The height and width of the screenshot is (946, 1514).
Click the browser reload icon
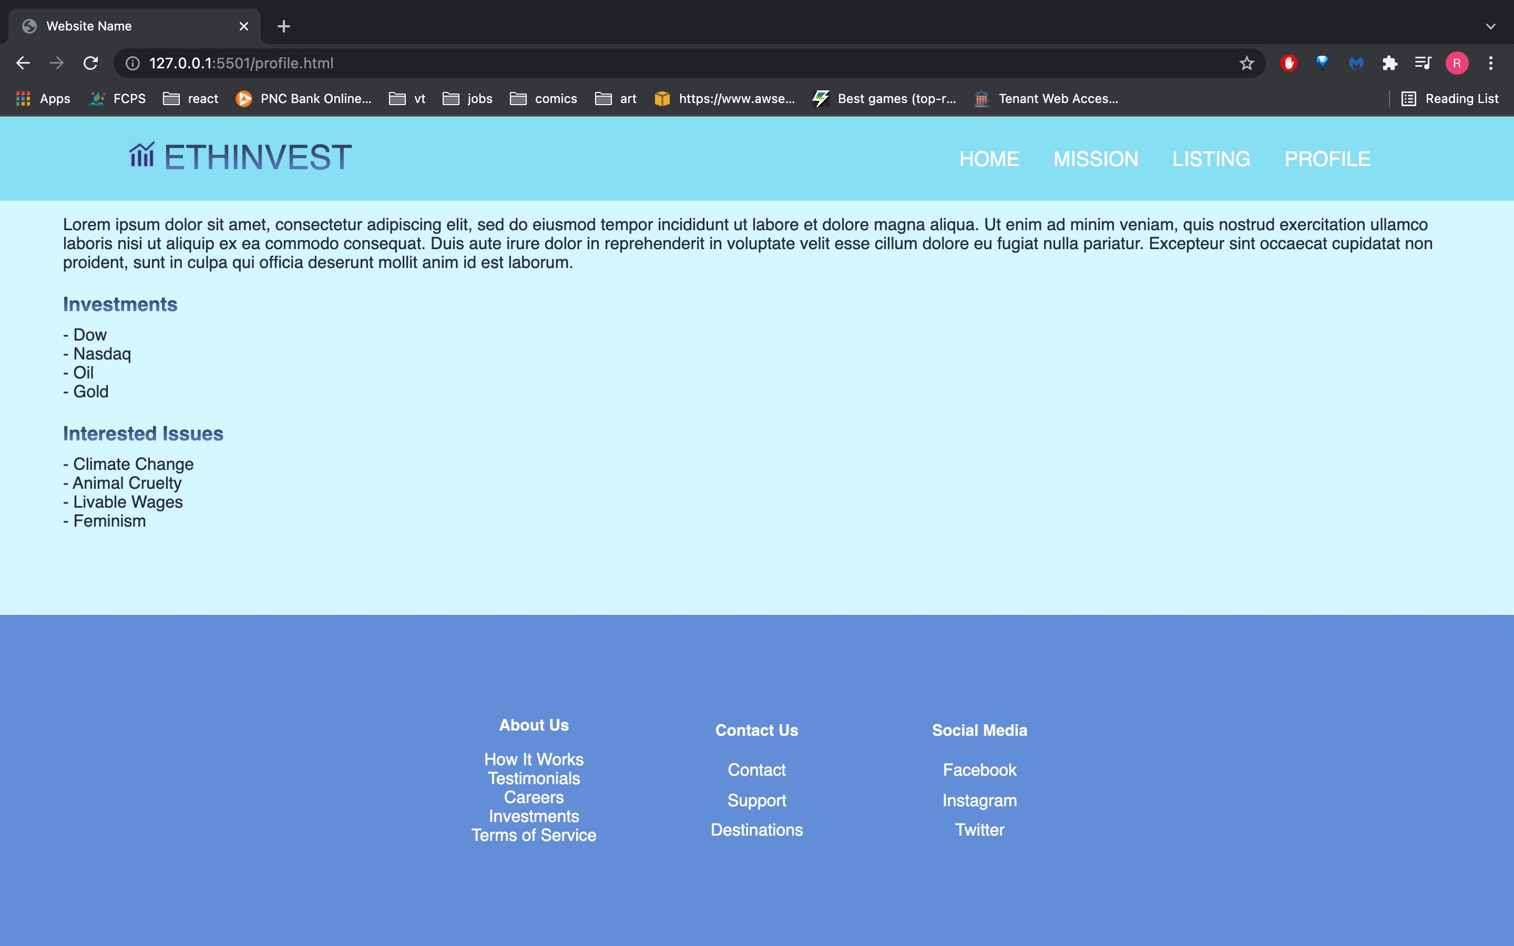[91, 63]
